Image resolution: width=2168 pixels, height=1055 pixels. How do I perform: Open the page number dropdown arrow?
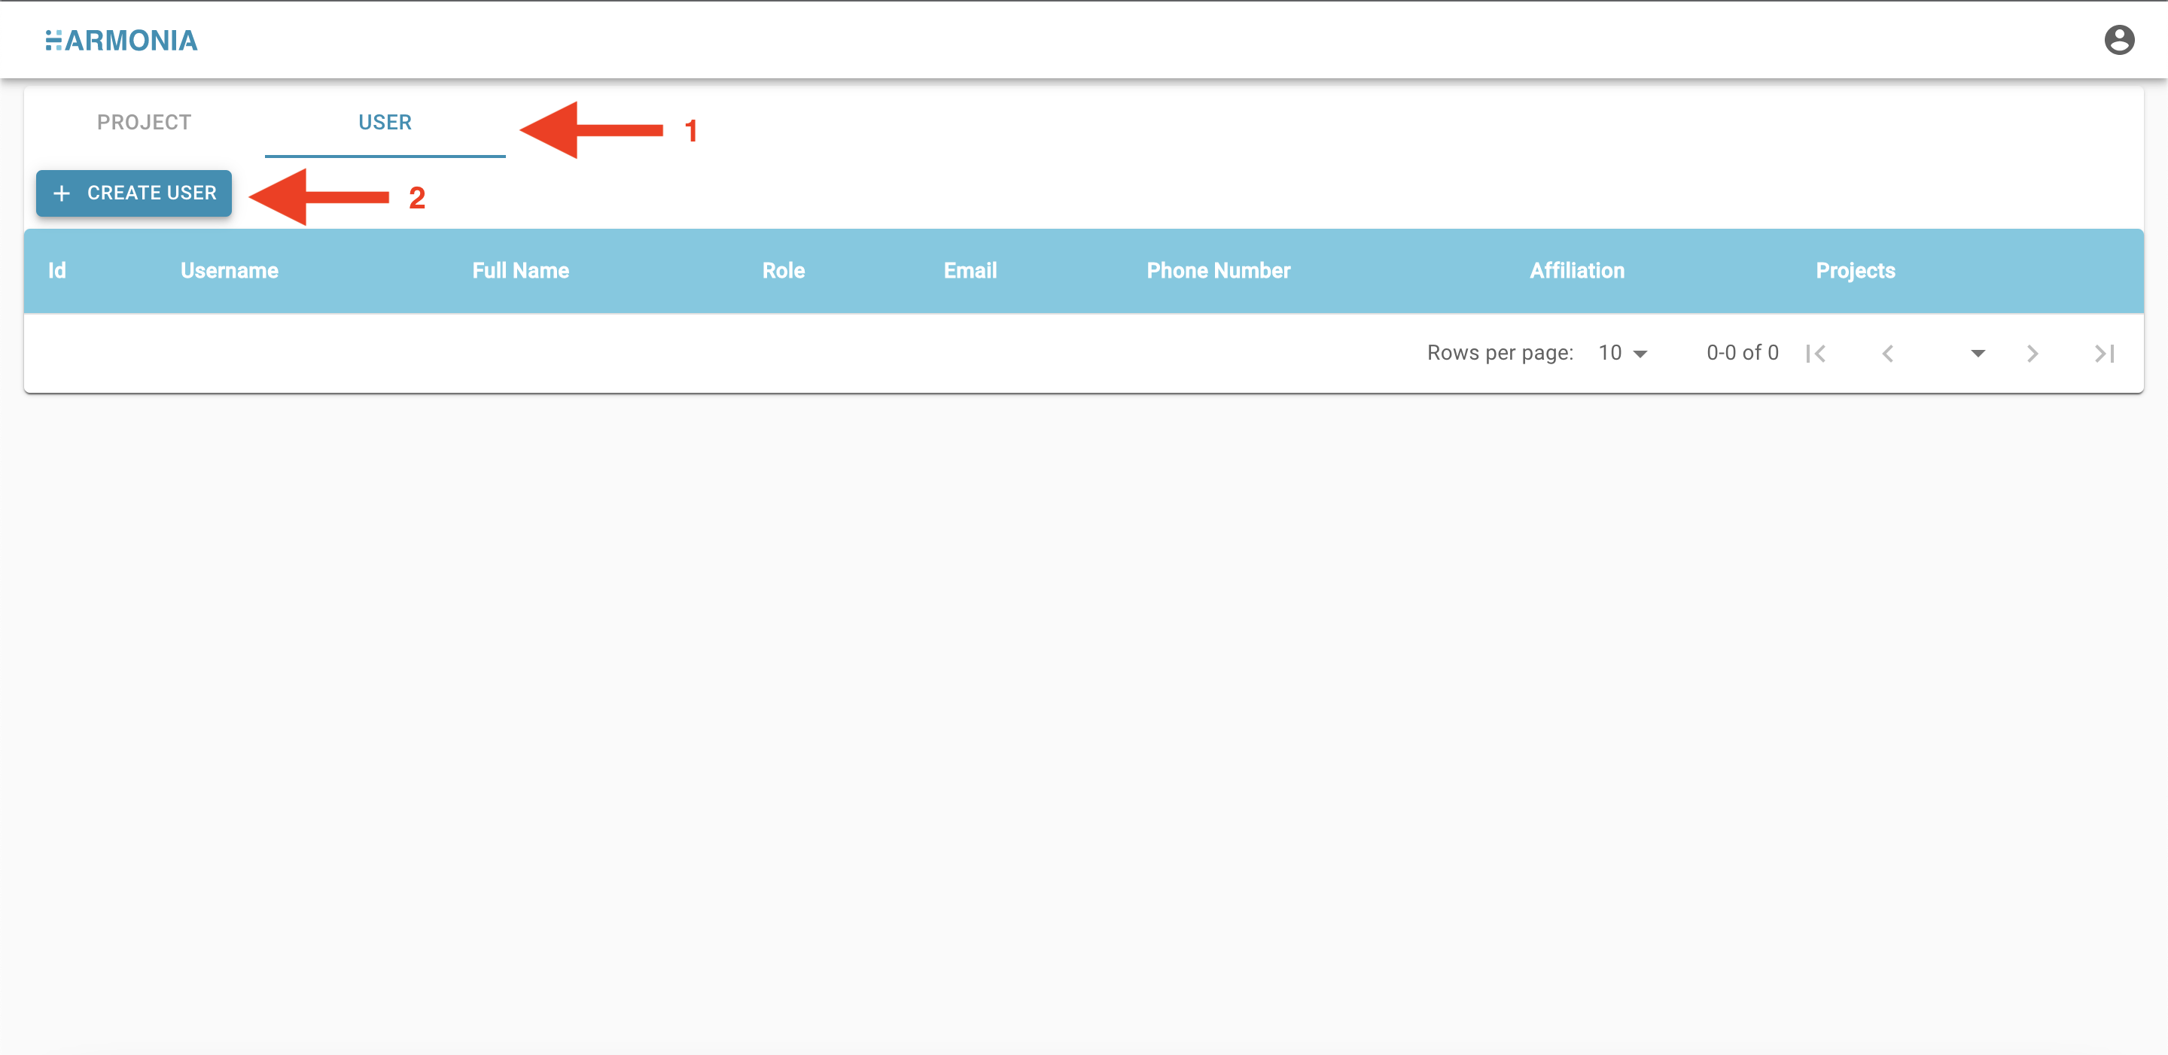(x=1978, y=354)
